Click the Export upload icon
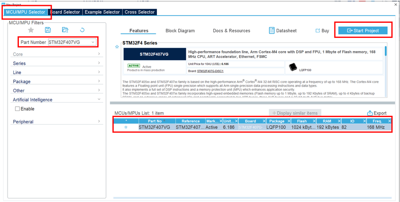400x202 pixels. tap(370, 113)
